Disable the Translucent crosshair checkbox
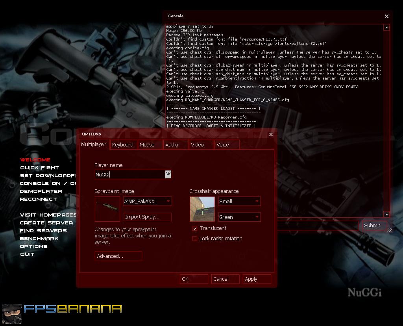403x326 pixels. [195, 228]
